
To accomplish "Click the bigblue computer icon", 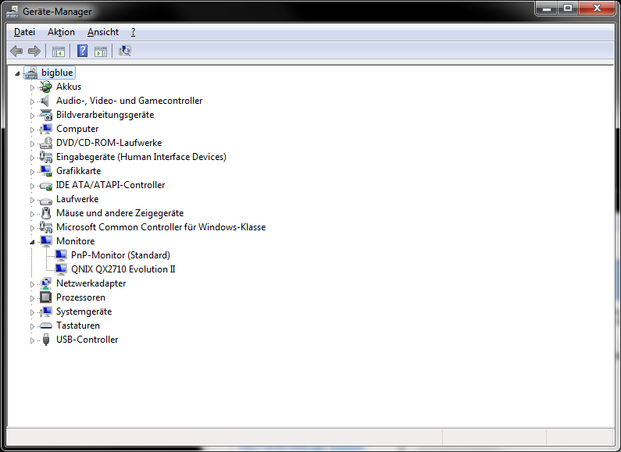I will pyautogui.click(x=31, y=73).
